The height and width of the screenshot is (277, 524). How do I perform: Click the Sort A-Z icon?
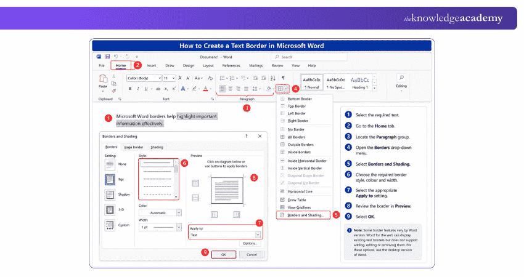pyautogui.click(x=272, y=78)
